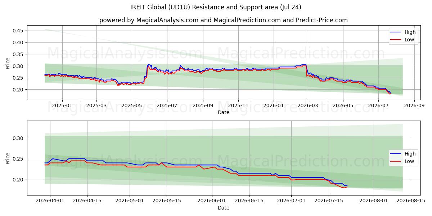Image resolution: width=432 pixels, height=216 pixels.
Task: Click the '2025-11' x-axis label in the top chart
Action: coord(238,106)
